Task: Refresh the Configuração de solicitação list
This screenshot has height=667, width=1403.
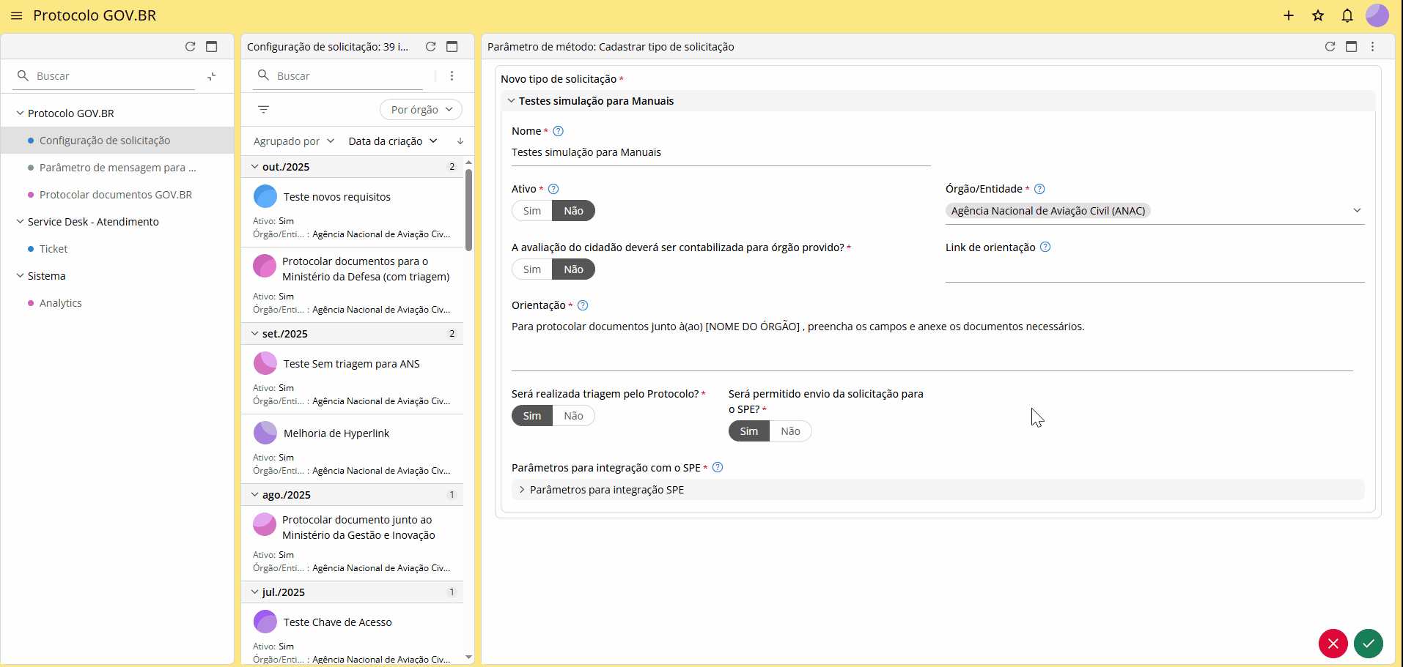Action: (x=431, y=46)
